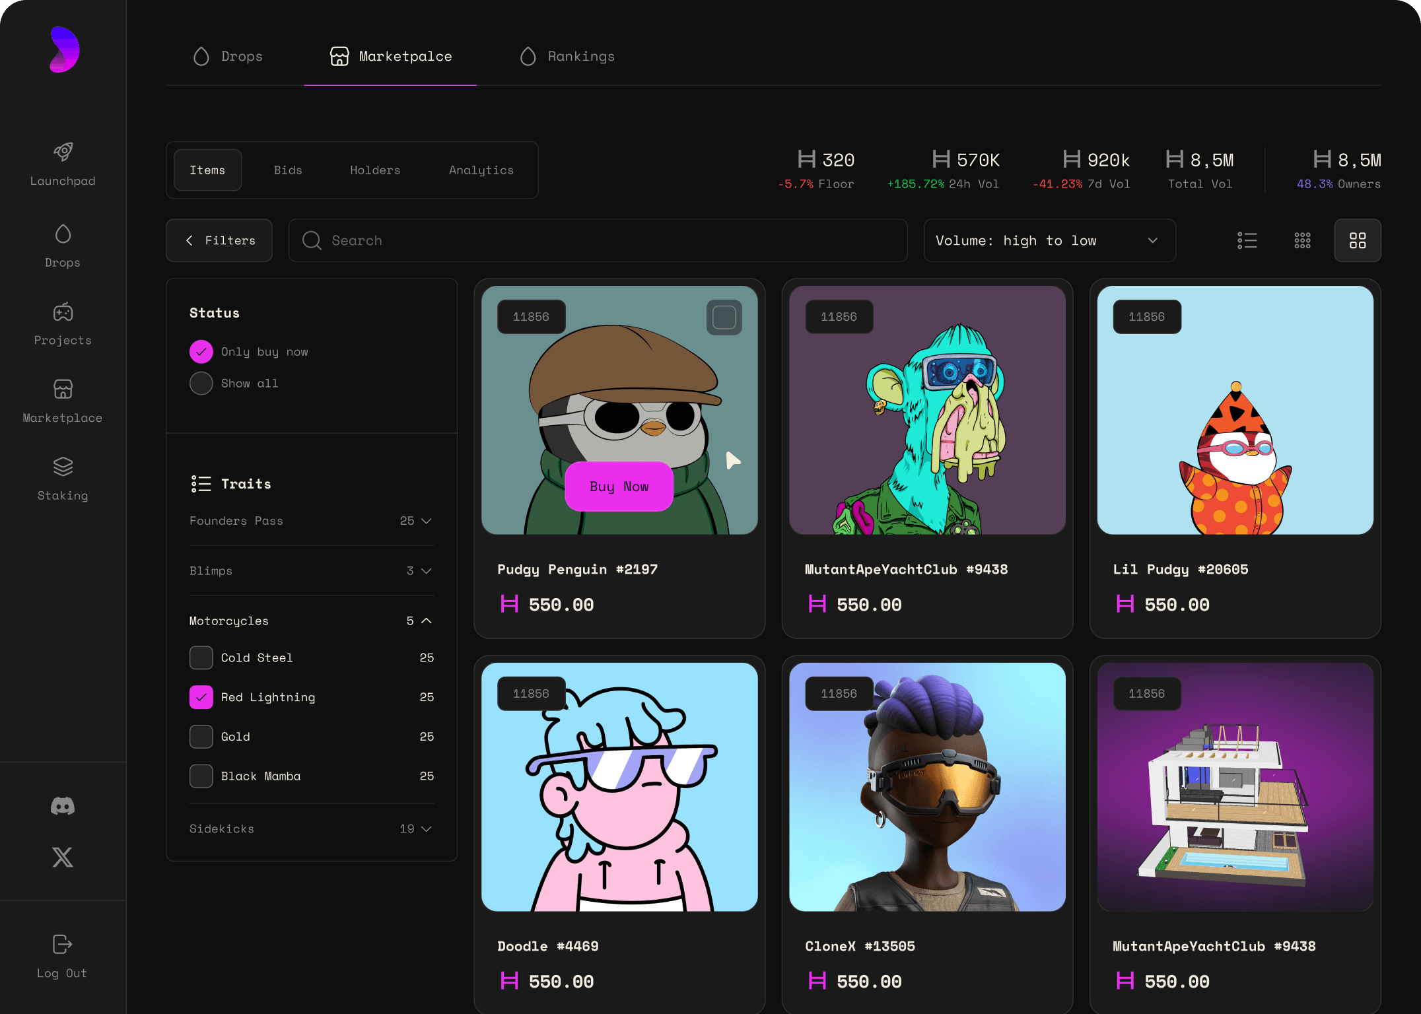Click the 320 Floor stat

(x=817, y=170)
